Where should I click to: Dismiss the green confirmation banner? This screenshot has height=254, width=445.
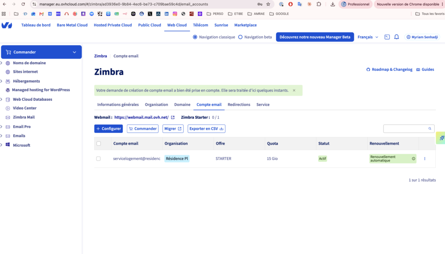click(x=294, y=90)
